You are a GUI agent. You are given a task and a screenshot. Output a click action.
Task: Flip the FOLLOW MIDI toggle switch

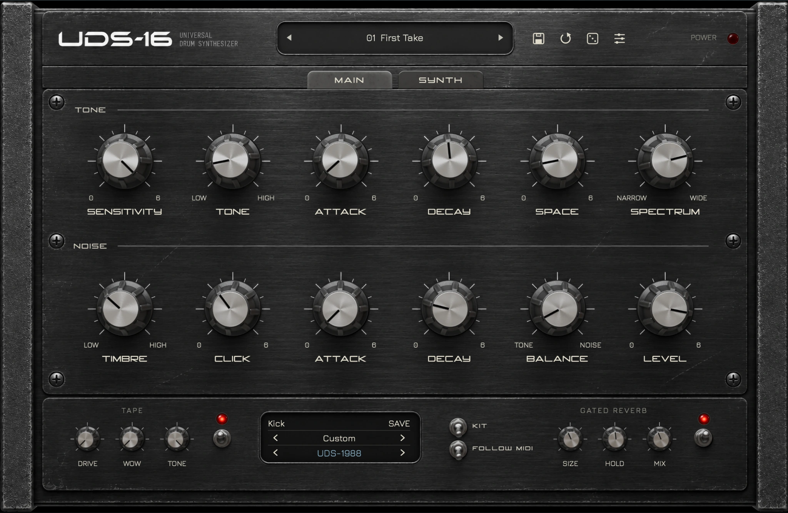pos(458,450)
